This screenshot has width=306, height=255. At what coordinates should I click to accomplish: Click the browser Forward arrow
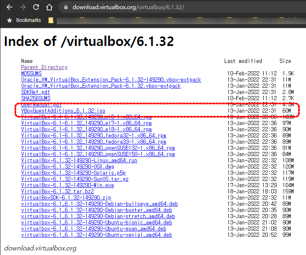23,7
